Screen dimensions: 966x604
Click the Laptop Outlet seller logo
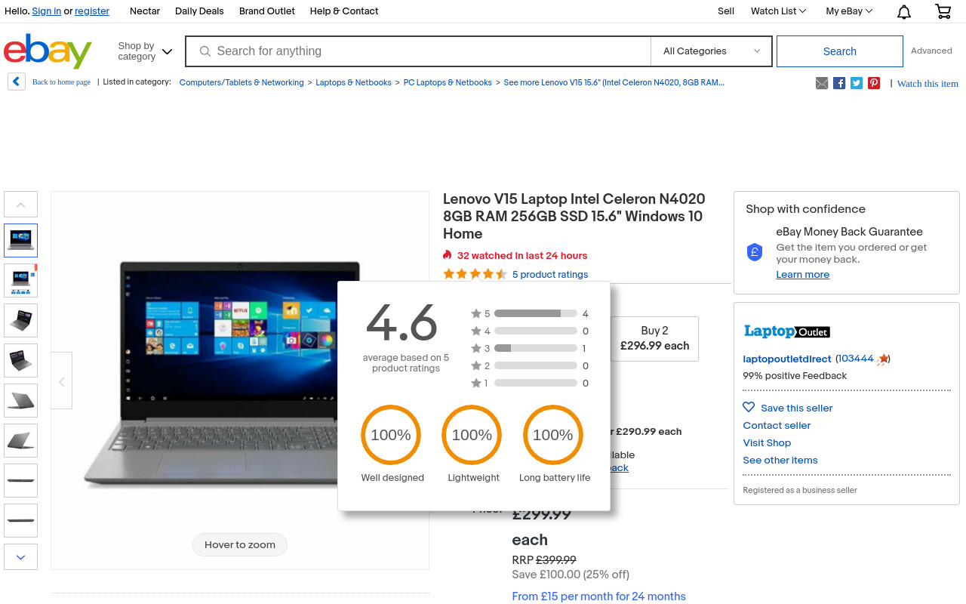tap(786, 331)
